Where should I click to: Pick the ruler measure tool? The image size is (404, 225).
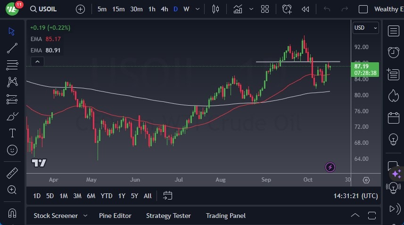(12, 173)
